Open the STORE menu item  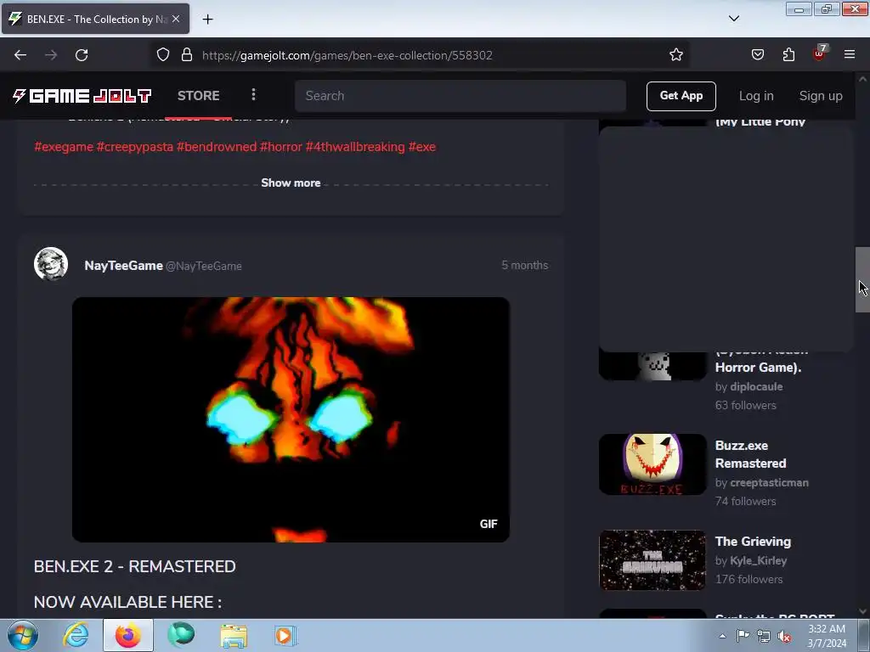coord(199,95)
